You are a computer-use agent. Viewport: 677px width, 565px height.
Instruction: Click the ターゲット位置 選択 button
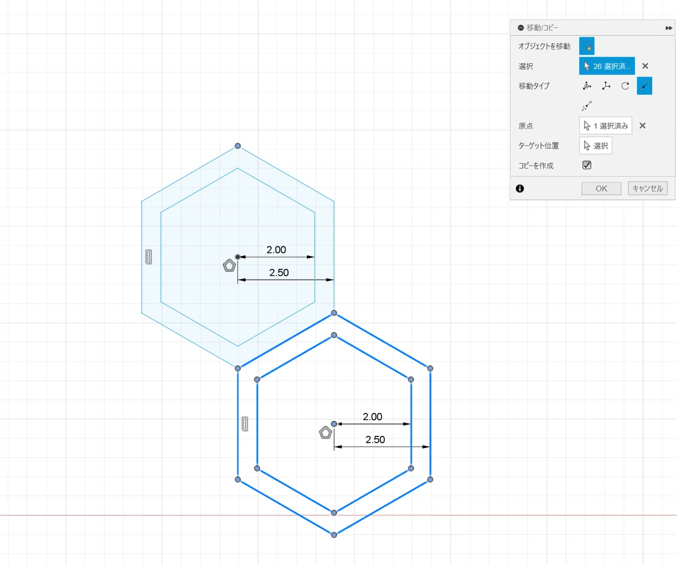click(596, 145)
